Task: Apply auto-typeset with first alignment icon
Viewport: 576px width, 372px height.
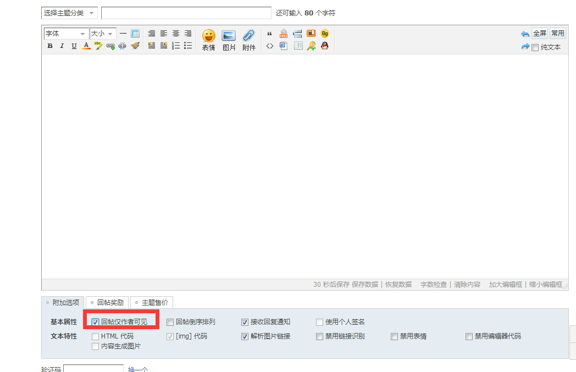Action: coord(151,34)
